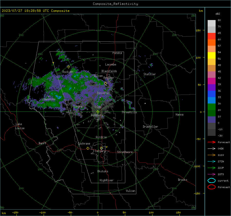Select the Strathmore town label
The width and height of the screenshot is (231, 216).
pos(125,152)
